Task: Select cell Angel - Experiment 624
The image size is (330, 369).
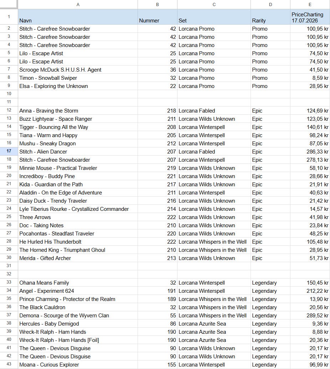Action: point(78,291)
